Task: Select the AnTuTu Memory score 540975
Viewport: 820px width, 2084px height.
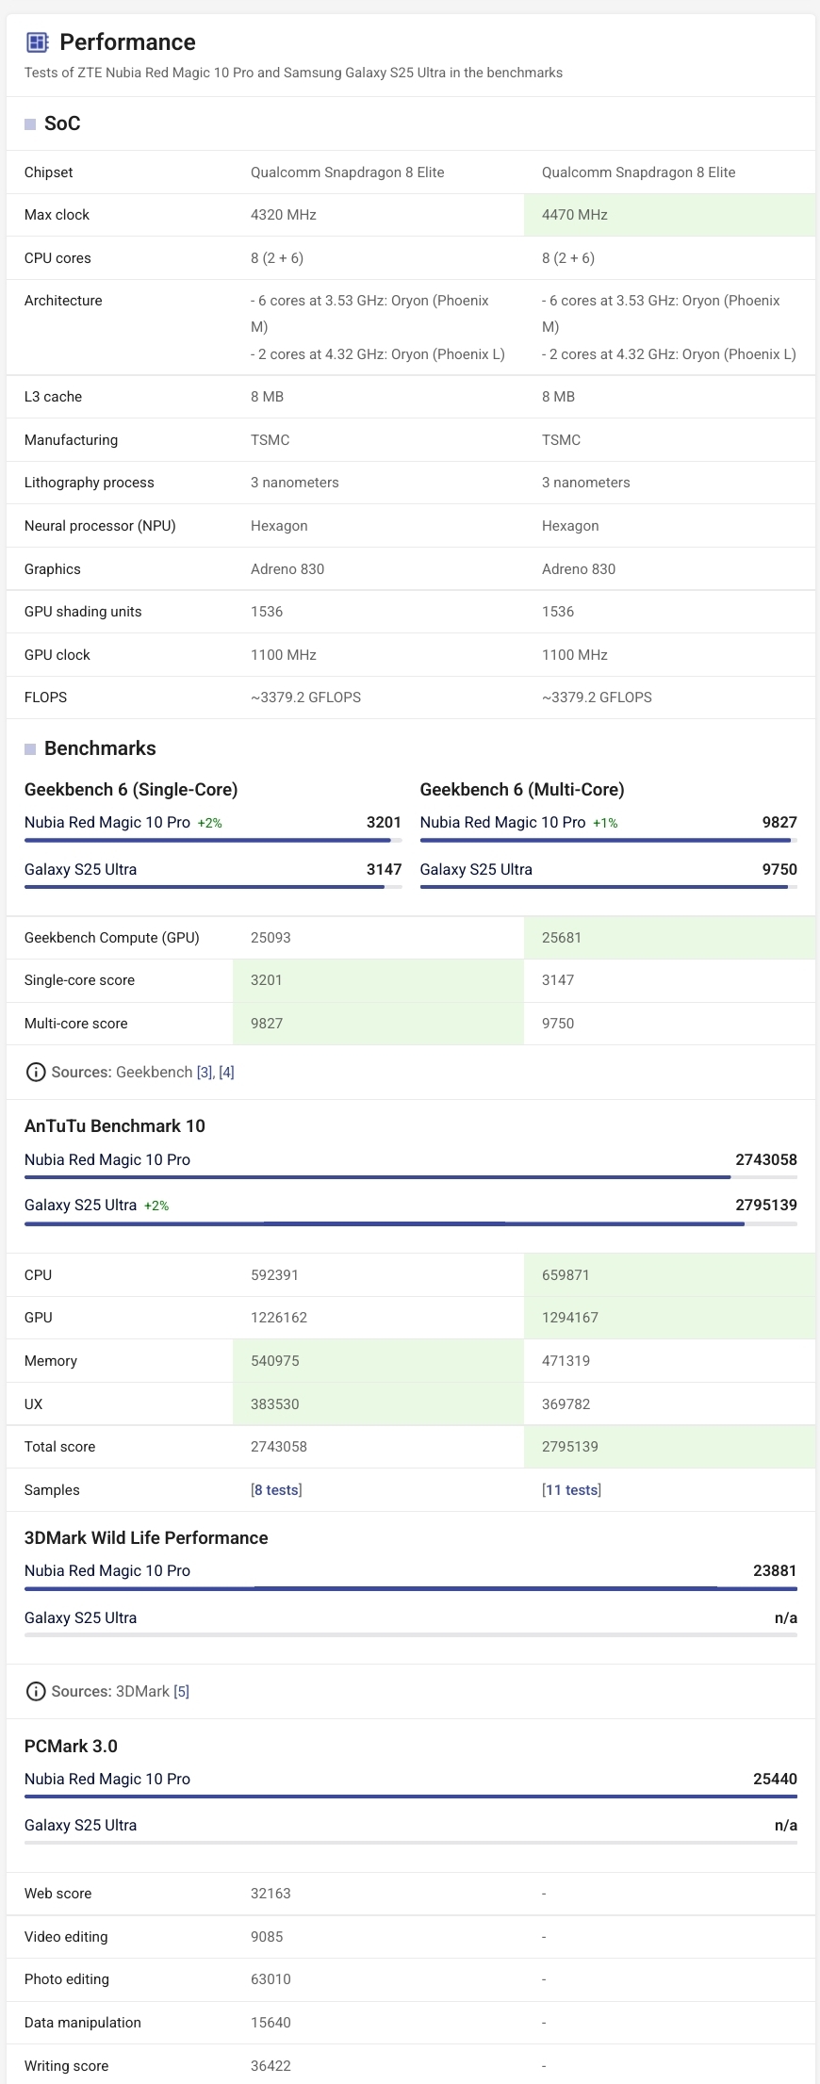Action: tap(274, 1361)
